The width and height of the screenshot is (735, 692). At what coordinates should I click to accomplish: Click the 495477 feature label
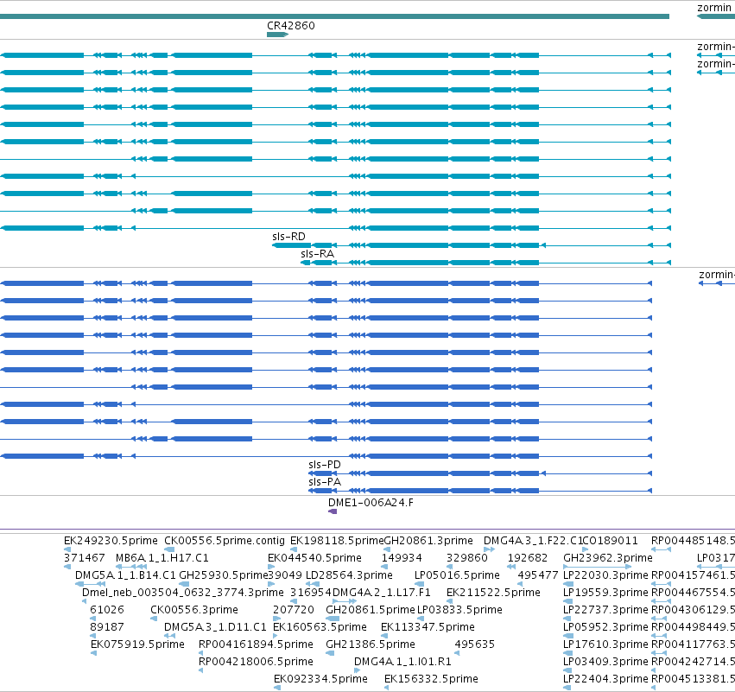pyautogui.click(x=538, y=575)
